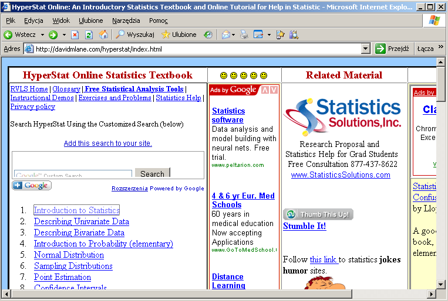Expand the address bar dropdown list

pos(365,49)
